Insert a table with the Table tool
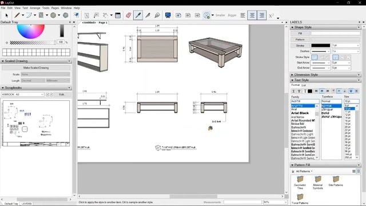 tap(118, 15)
